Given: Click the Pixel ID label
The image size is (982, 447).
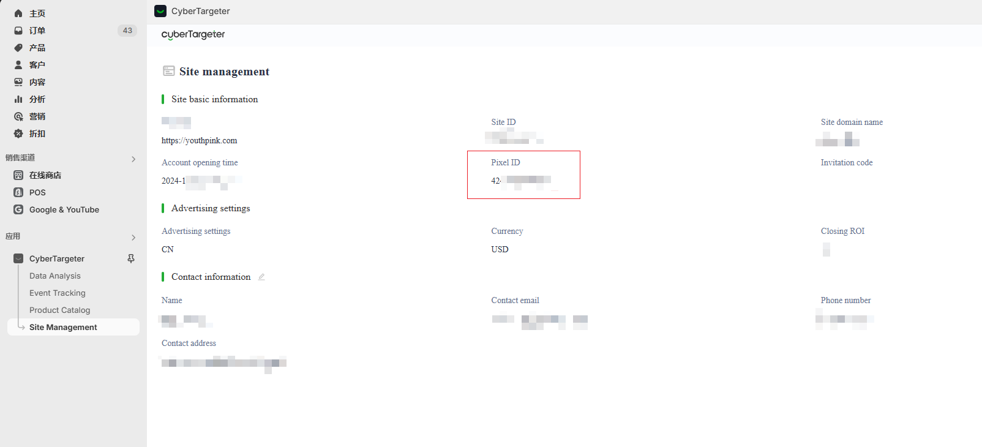Looking at the screenshot, I should (x=505, y=162).
